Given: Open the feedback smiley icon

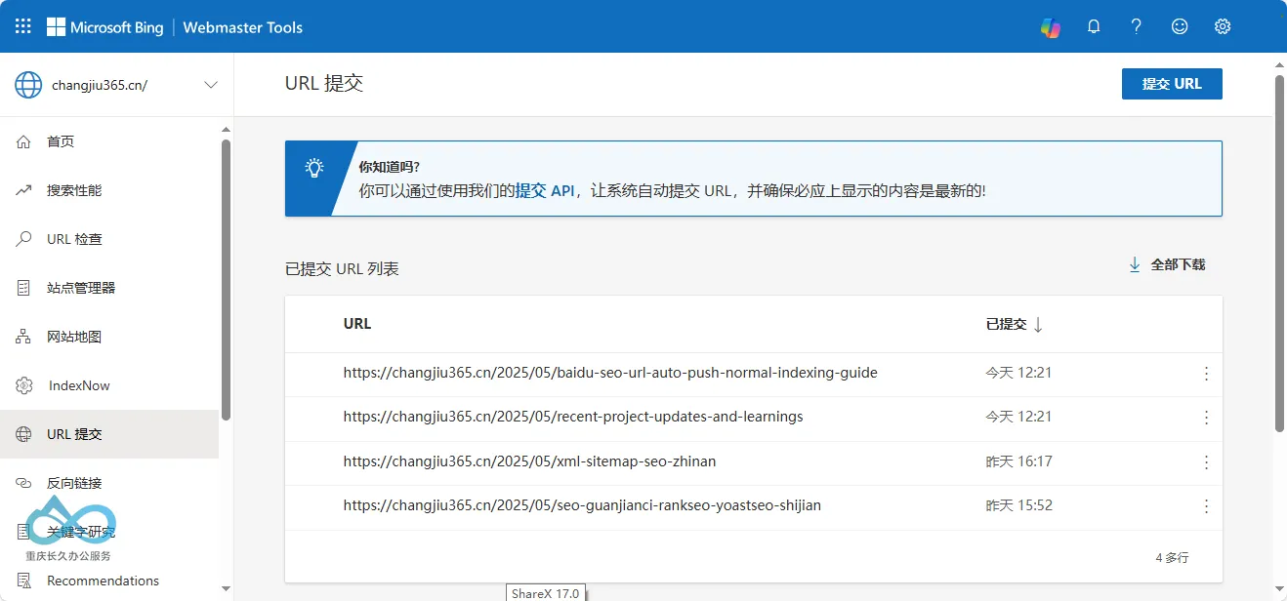Looking at the screenshot, I should 1180,27.
